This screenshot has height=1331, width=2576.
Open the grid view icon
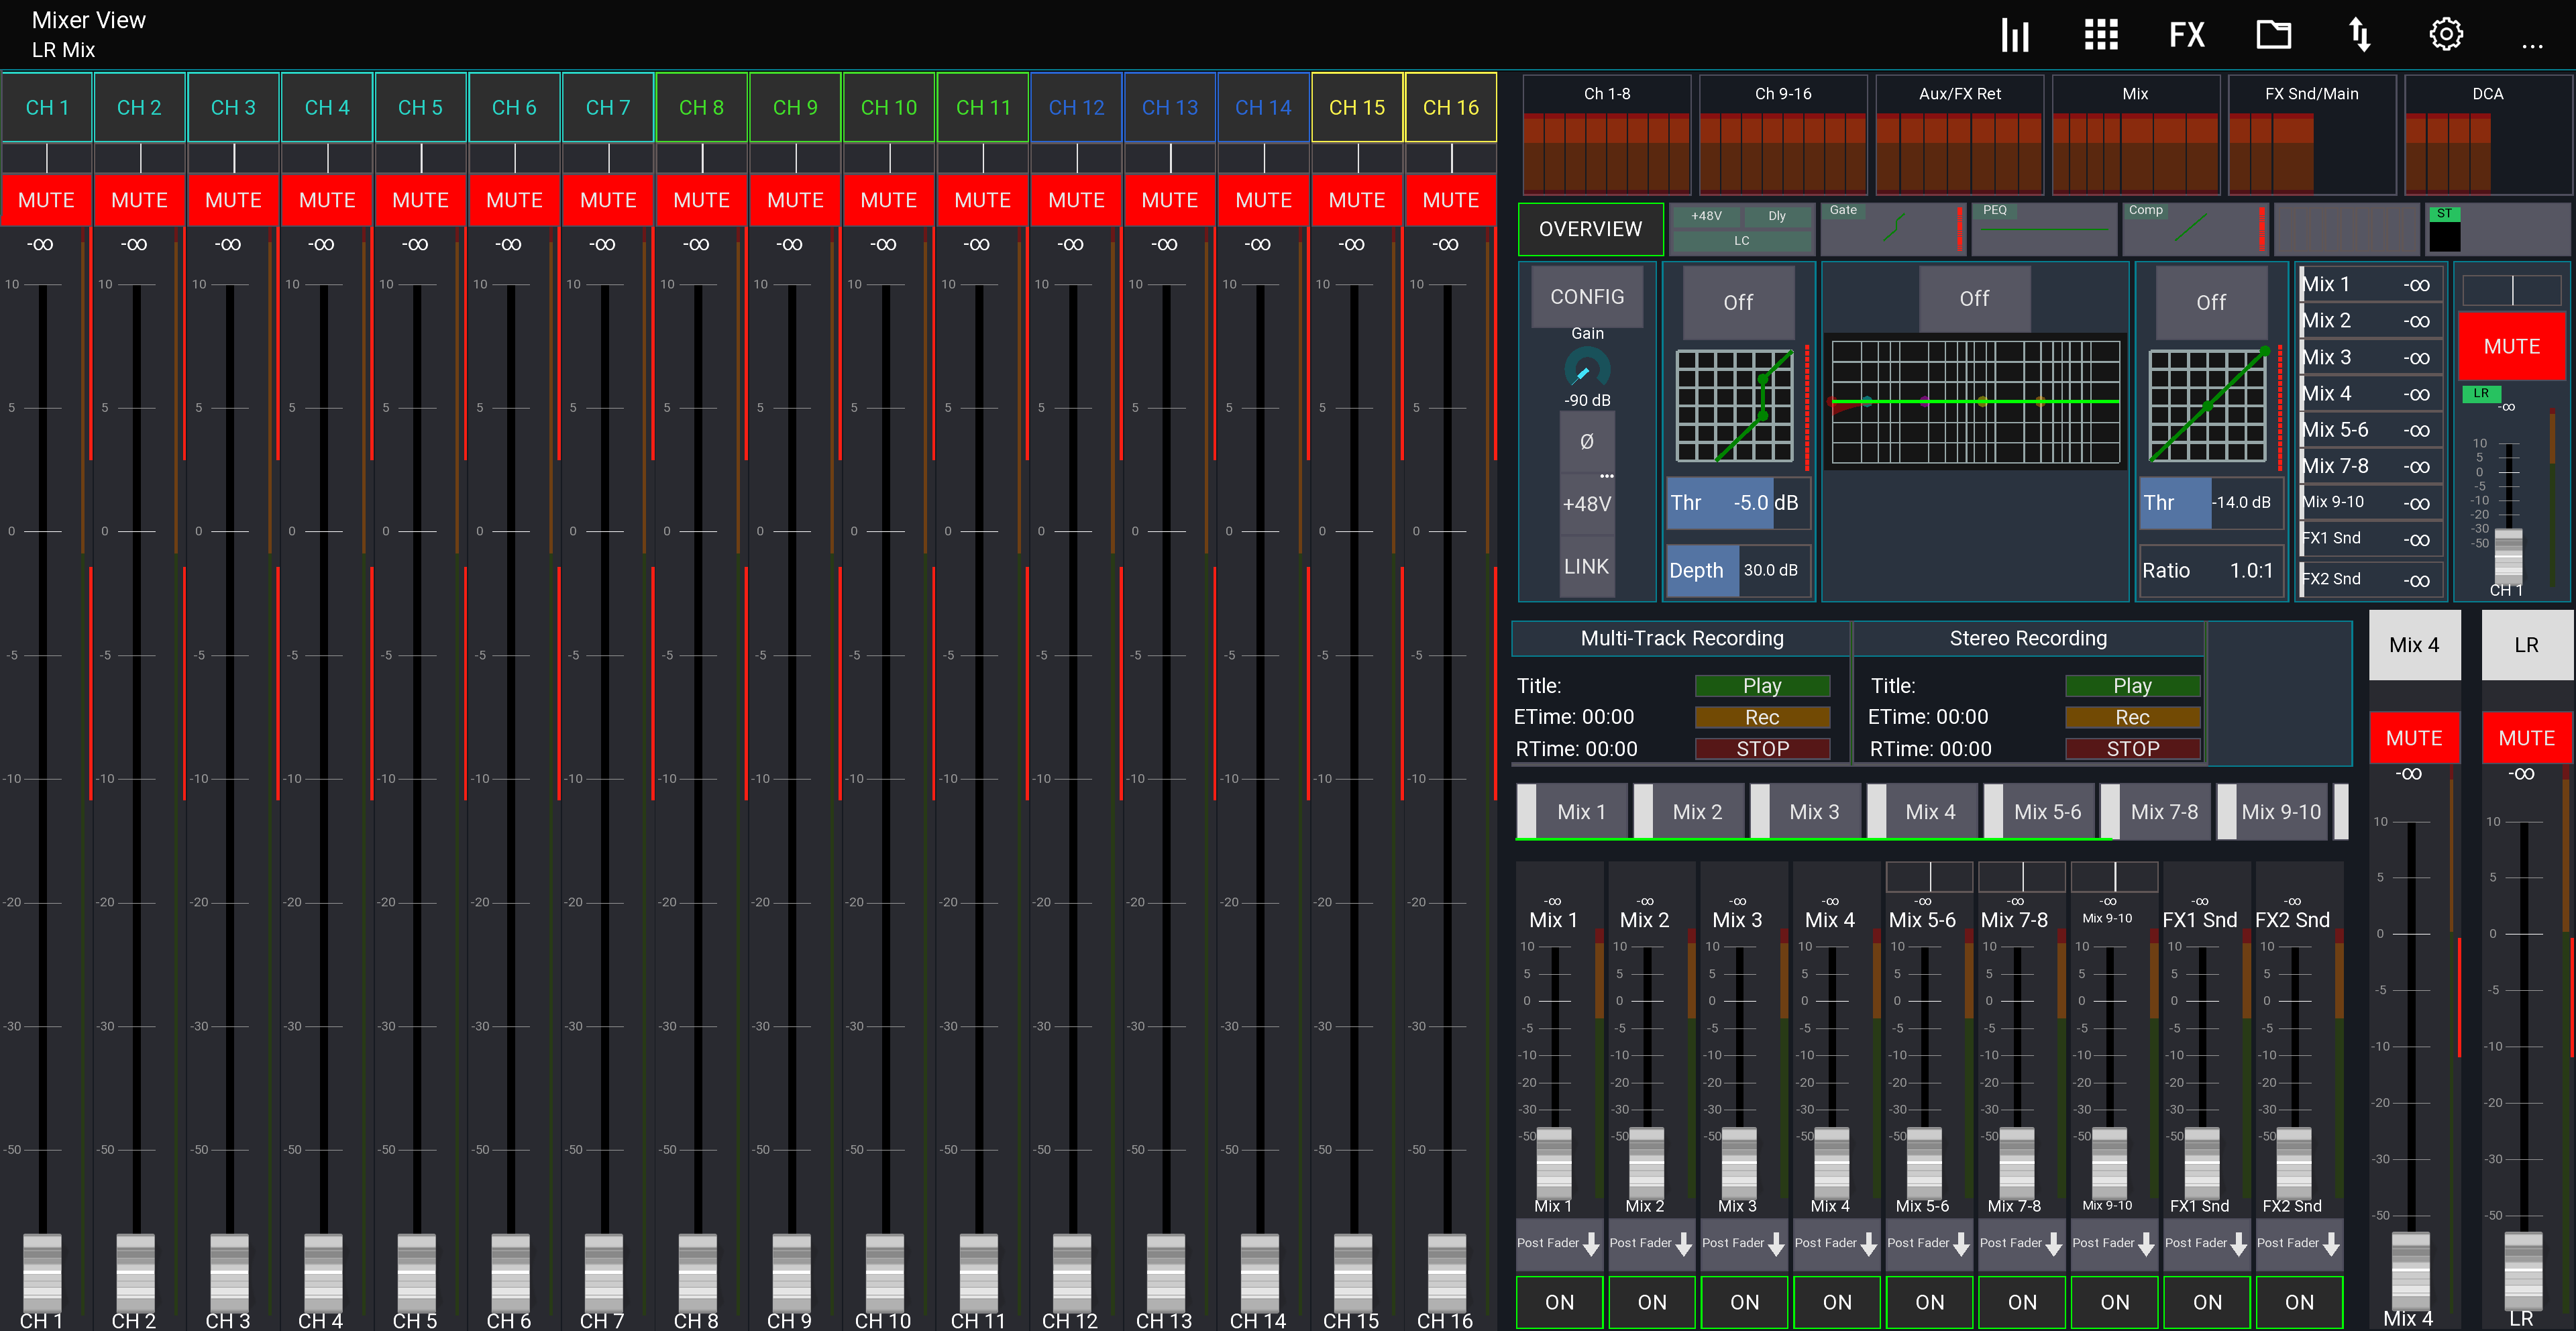click(x=2101, y=35)
